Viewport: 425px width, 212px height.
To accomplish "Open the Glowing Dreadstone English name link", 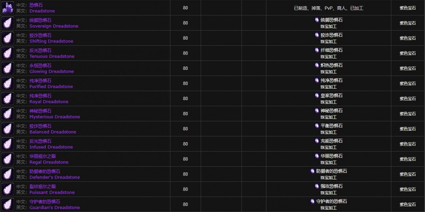I will point(52,71).
